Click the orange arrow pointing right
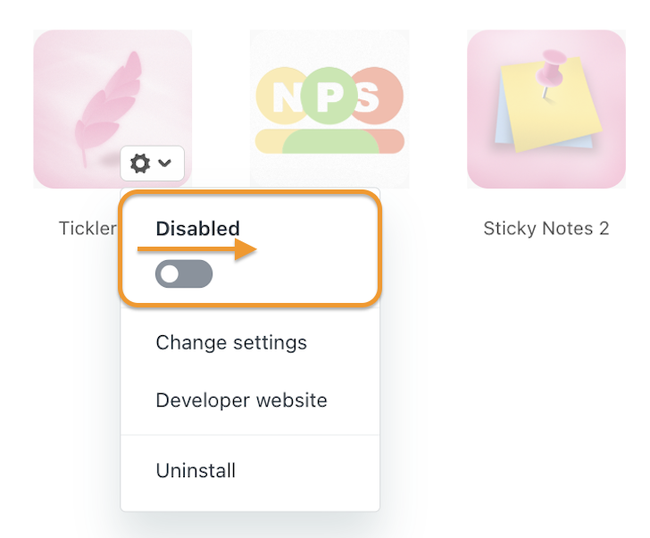 [x=197, y=249]
